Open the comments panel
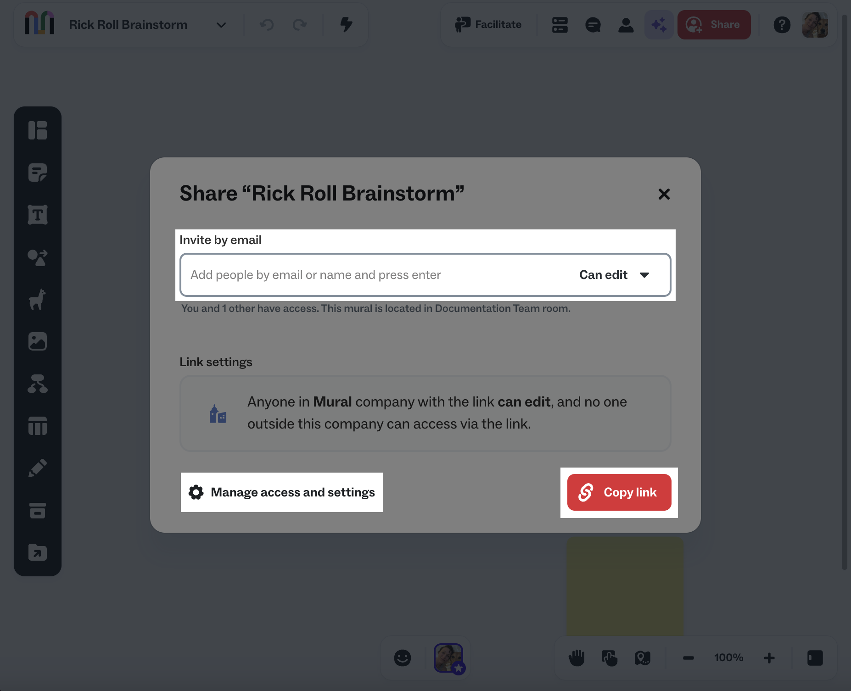The width and height of the screenshot is (851, 691). pyautogui.click(x=593, y=25)
